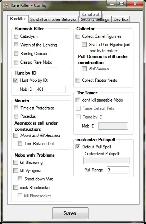
Task: Click the Pull-Range input field
Action: (x=118, y=170)
